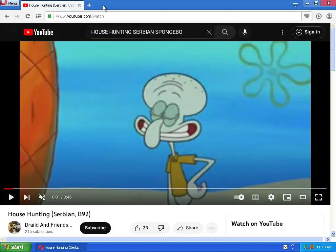Like the video thumbs up
This screenshot has height=252, width=336.
click(x=141, y=228)
